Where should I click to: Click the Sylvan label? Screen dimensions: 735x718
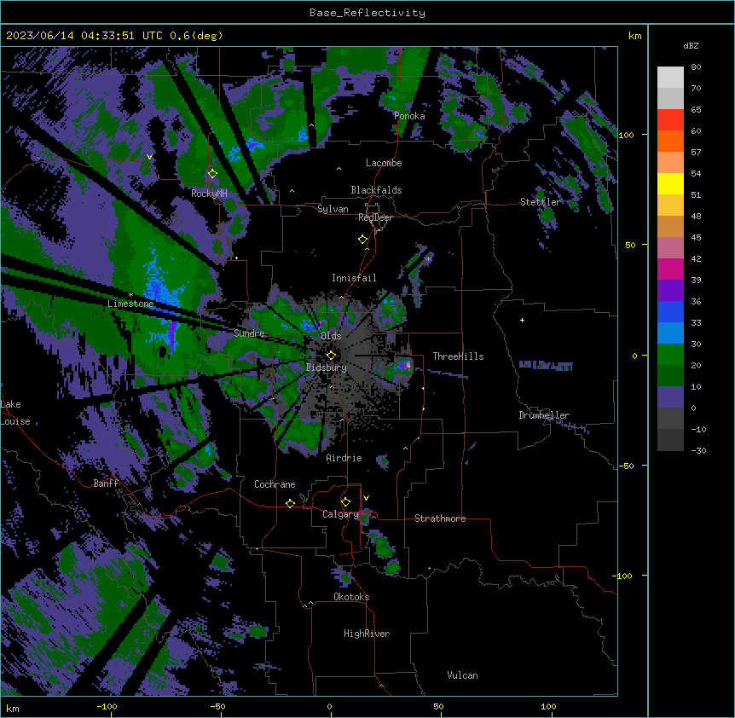click(333, 209)
